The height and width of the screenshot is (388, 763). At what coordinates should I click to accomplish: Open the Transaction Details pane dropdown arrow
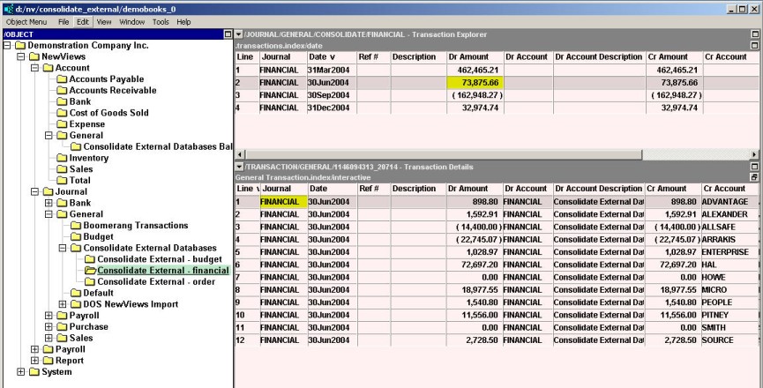click(x=239, y=166)
